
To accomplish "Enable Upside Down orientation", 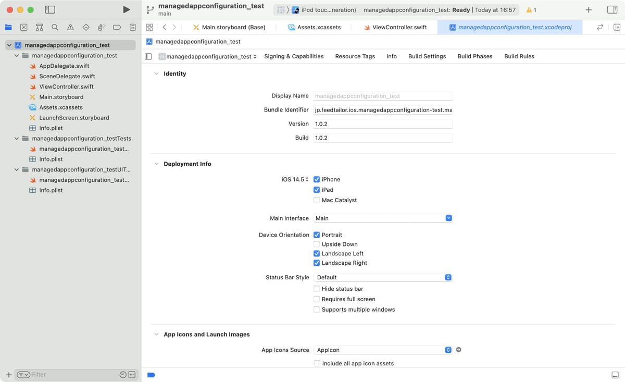I will (x=317, y=244).
